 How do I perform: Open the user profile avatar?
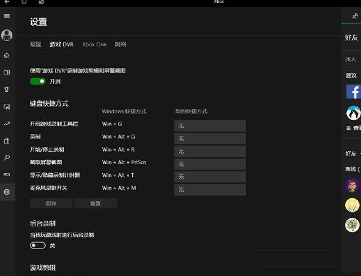click(x=7, y=35)
